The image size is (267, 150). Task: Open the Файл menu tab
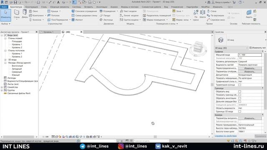click(4, 7)
